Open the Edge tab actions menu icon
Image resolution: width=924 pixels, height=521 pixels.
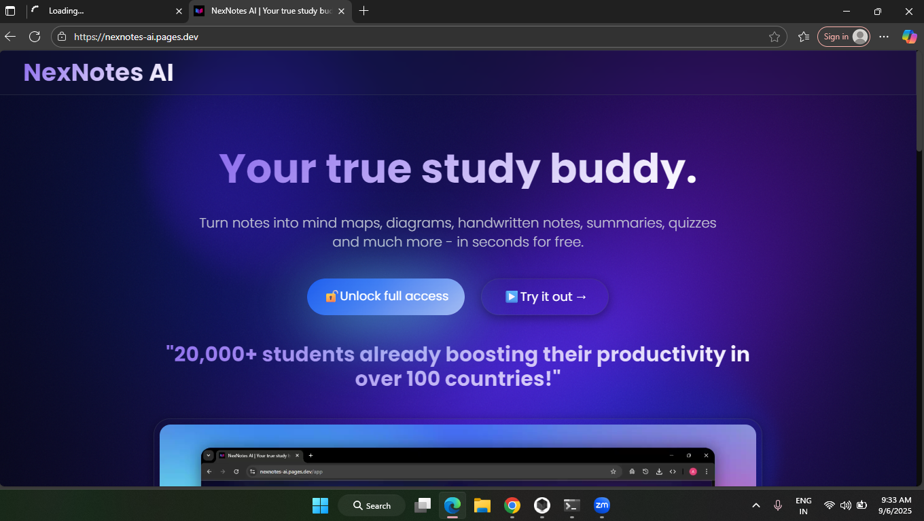point(10,11)
